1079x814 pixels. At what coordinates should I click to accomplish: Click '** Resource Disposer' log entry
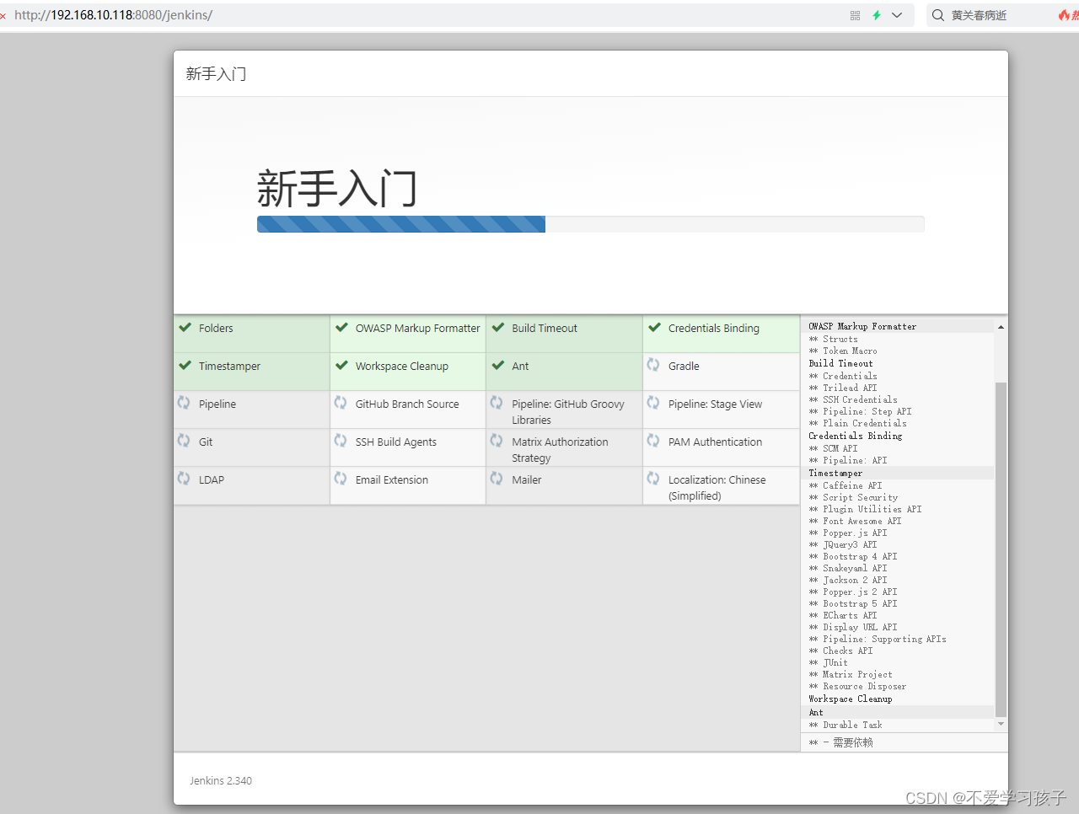[x=857, y=686]
